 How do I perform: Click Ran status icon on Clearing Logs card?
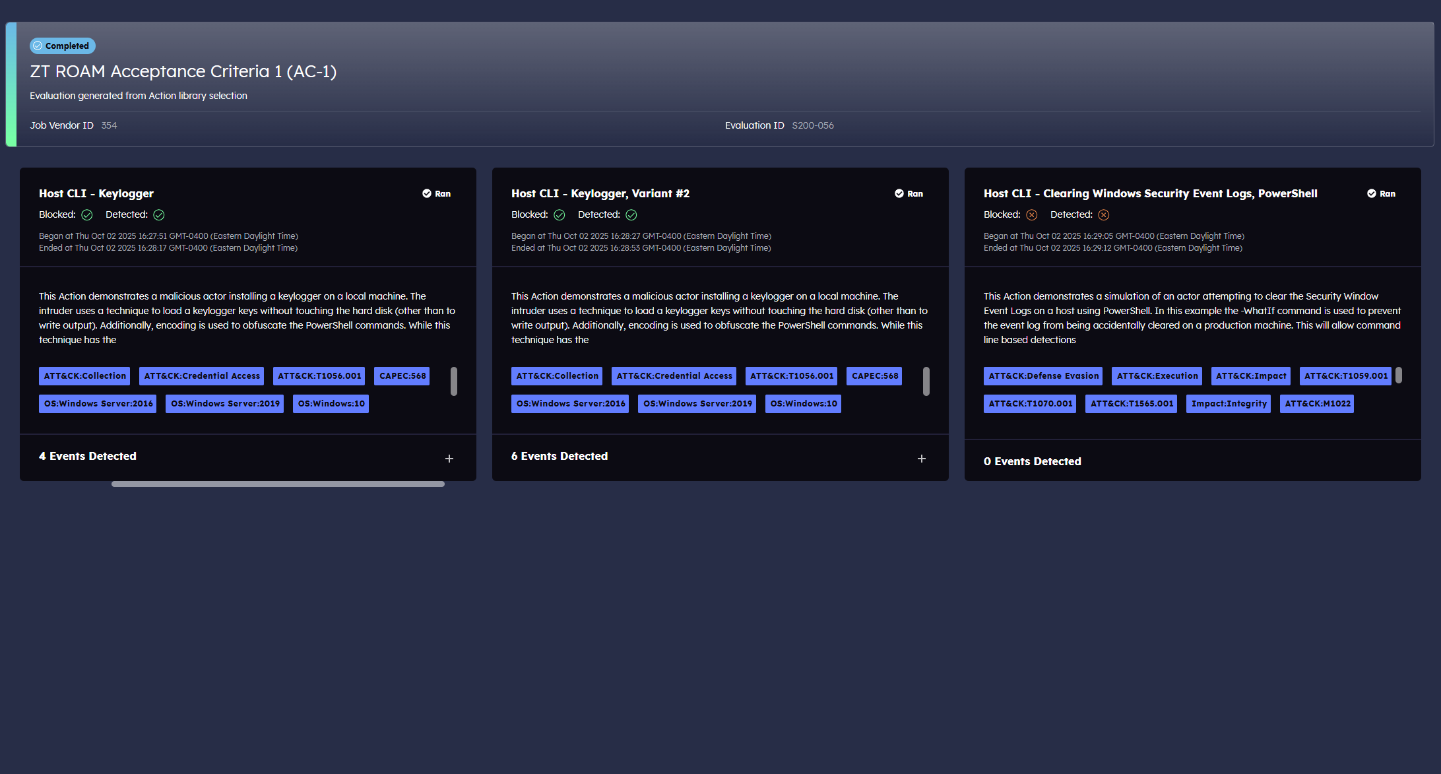click(x=1372, y=193)
